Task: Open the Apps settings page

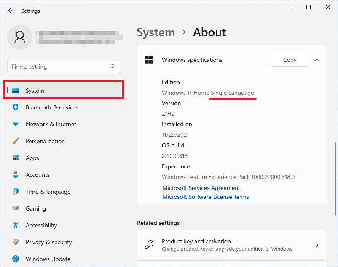Action: coord(64,158)
